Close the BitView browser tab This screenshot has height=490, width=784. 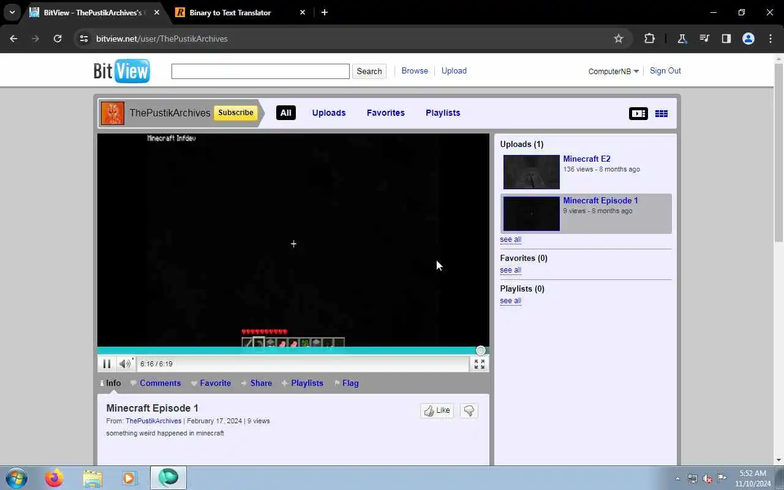(x=156, y=12)
